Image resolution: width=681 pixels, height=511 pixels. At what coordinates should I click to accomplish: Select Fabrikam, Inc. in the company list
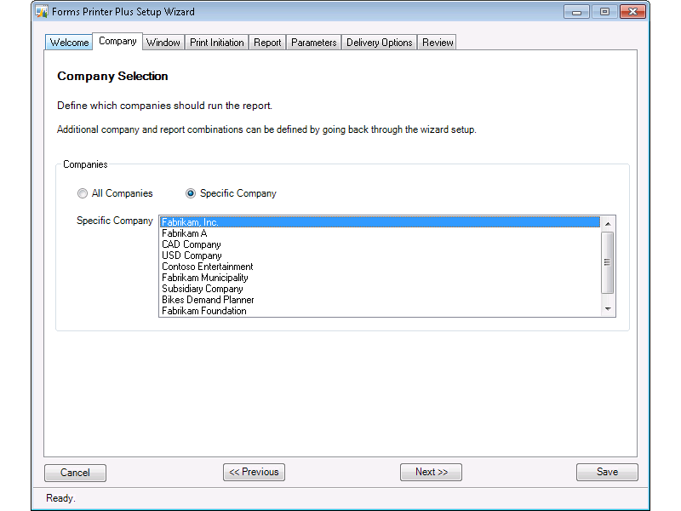point(380,222)
